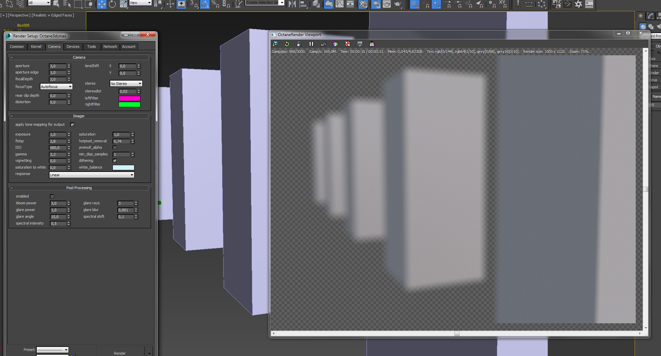The width and height of the screenshot is (661, 356).
Task: Switch to the Devices tab
Action: coord(73,47)
